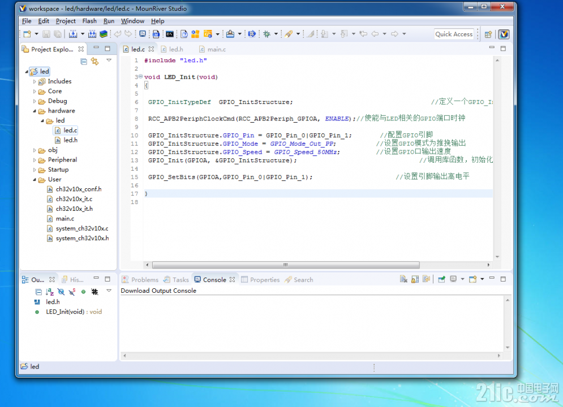Start debugging with the green bug icon

(267, 34)
